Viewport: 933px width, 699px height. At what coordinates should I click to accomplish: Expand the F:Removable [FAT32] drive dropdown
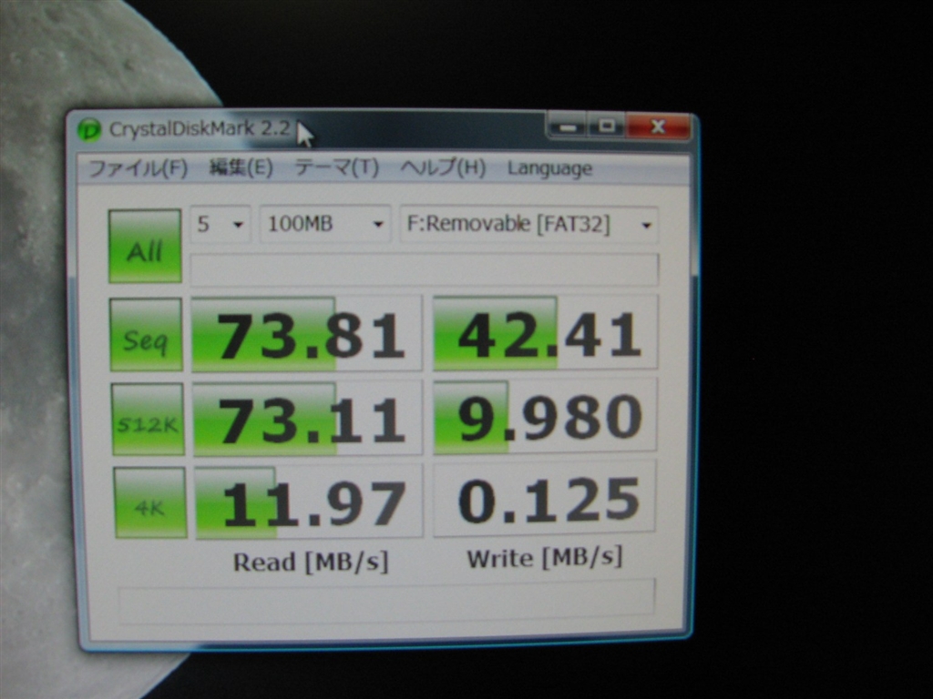(x=529, y=225)
